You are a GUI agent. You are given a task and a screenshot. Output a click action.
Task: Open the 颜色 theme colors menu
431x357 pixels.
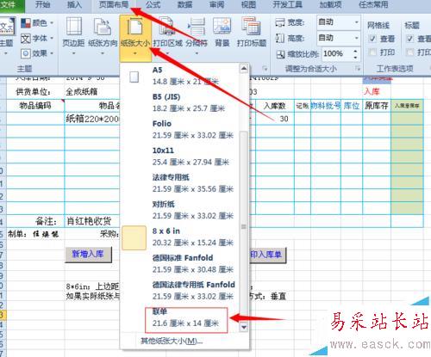coord(37,23)
